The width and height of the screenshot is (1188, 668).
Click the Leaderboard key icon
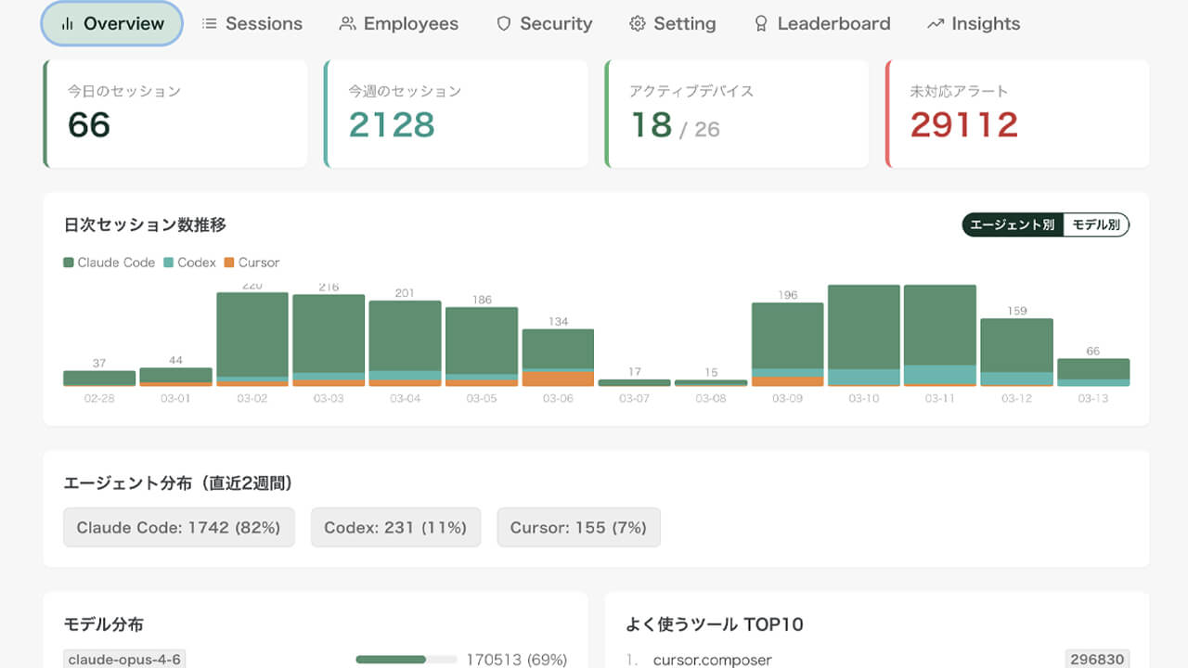(x=762, y=23)
